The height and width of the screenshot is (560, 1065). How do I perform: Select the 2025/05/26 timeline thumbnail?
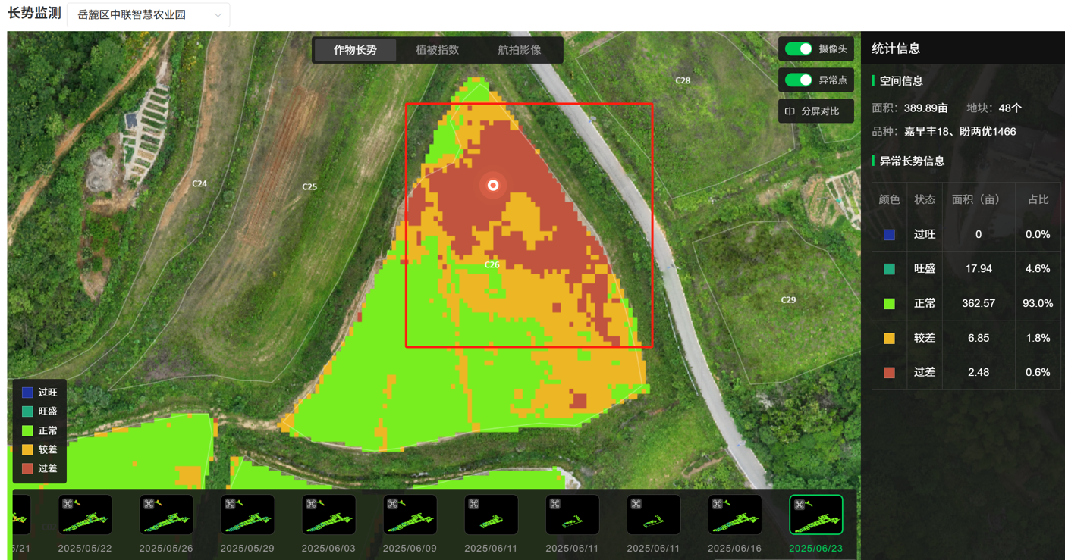coord(166,515)
